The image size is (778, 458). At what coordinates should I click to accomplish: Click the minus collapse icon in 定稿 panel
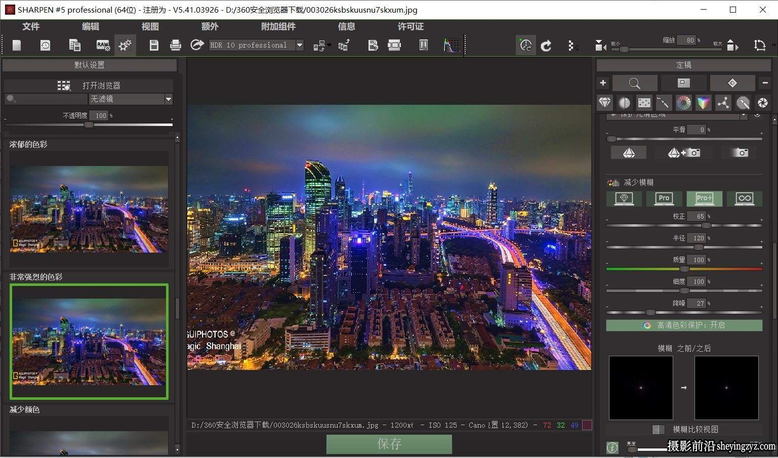point(765,82)
